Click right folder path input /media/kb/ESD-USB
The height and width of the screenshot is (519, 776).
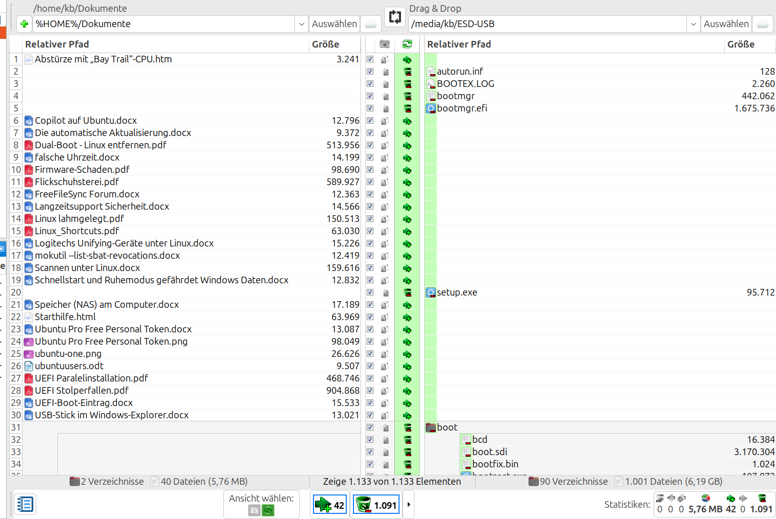(x=548, y=24)
